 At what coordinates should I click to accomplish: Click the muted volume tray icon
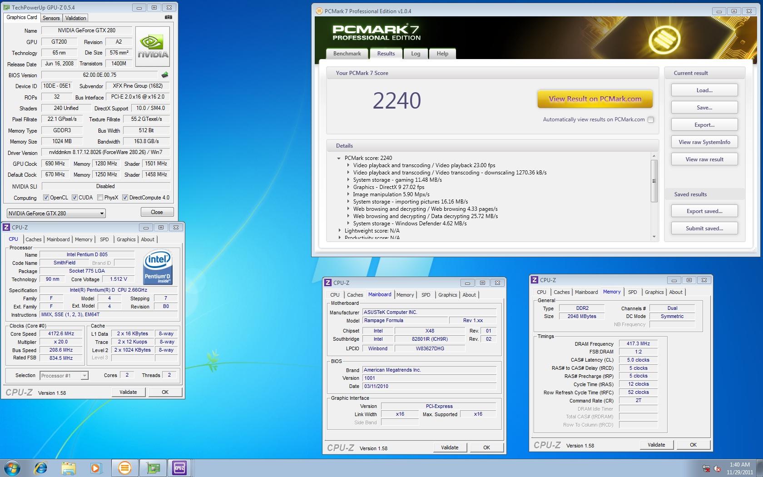pos(717,468)
